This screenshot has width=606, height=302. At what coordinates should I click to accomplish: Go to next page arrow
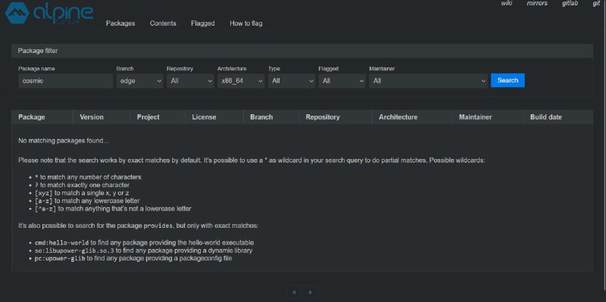310,292
